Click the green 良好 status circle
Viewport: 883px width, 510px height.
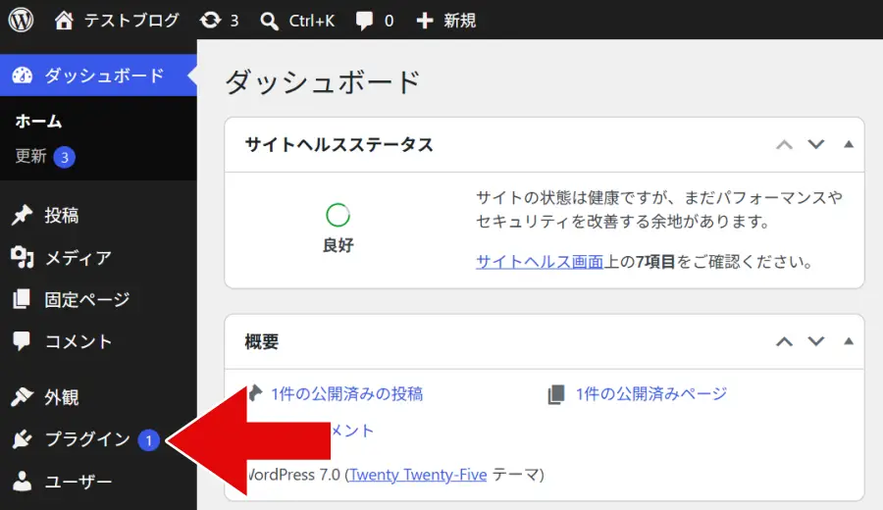[338, 215]
